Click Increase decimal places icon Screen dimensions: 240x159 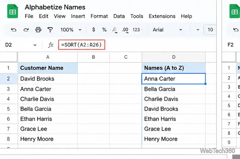coord(125,30)
